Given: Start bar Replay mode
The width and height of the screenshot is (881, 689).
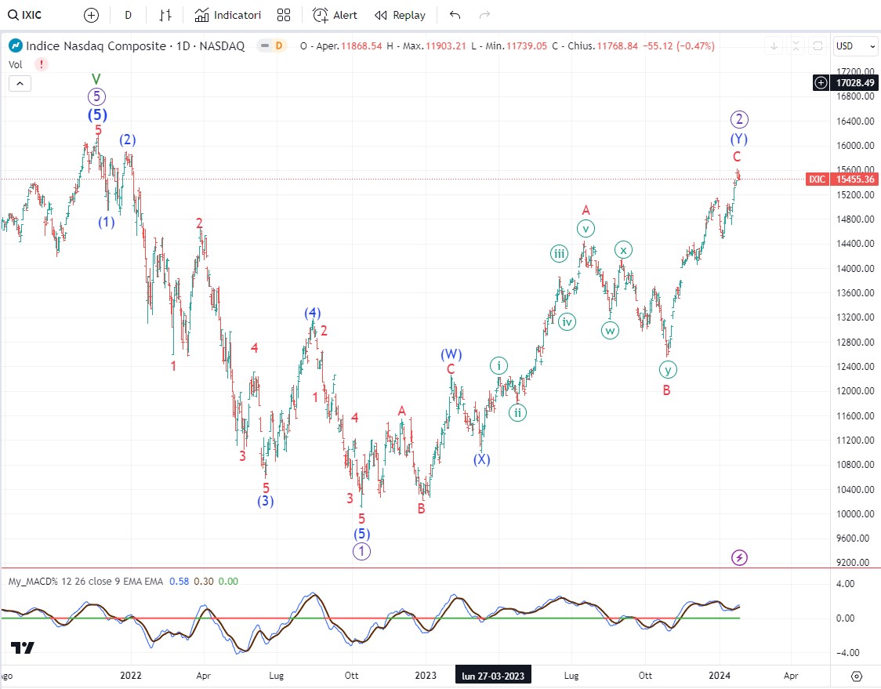Looking at the screenshot, I should 400,15.
